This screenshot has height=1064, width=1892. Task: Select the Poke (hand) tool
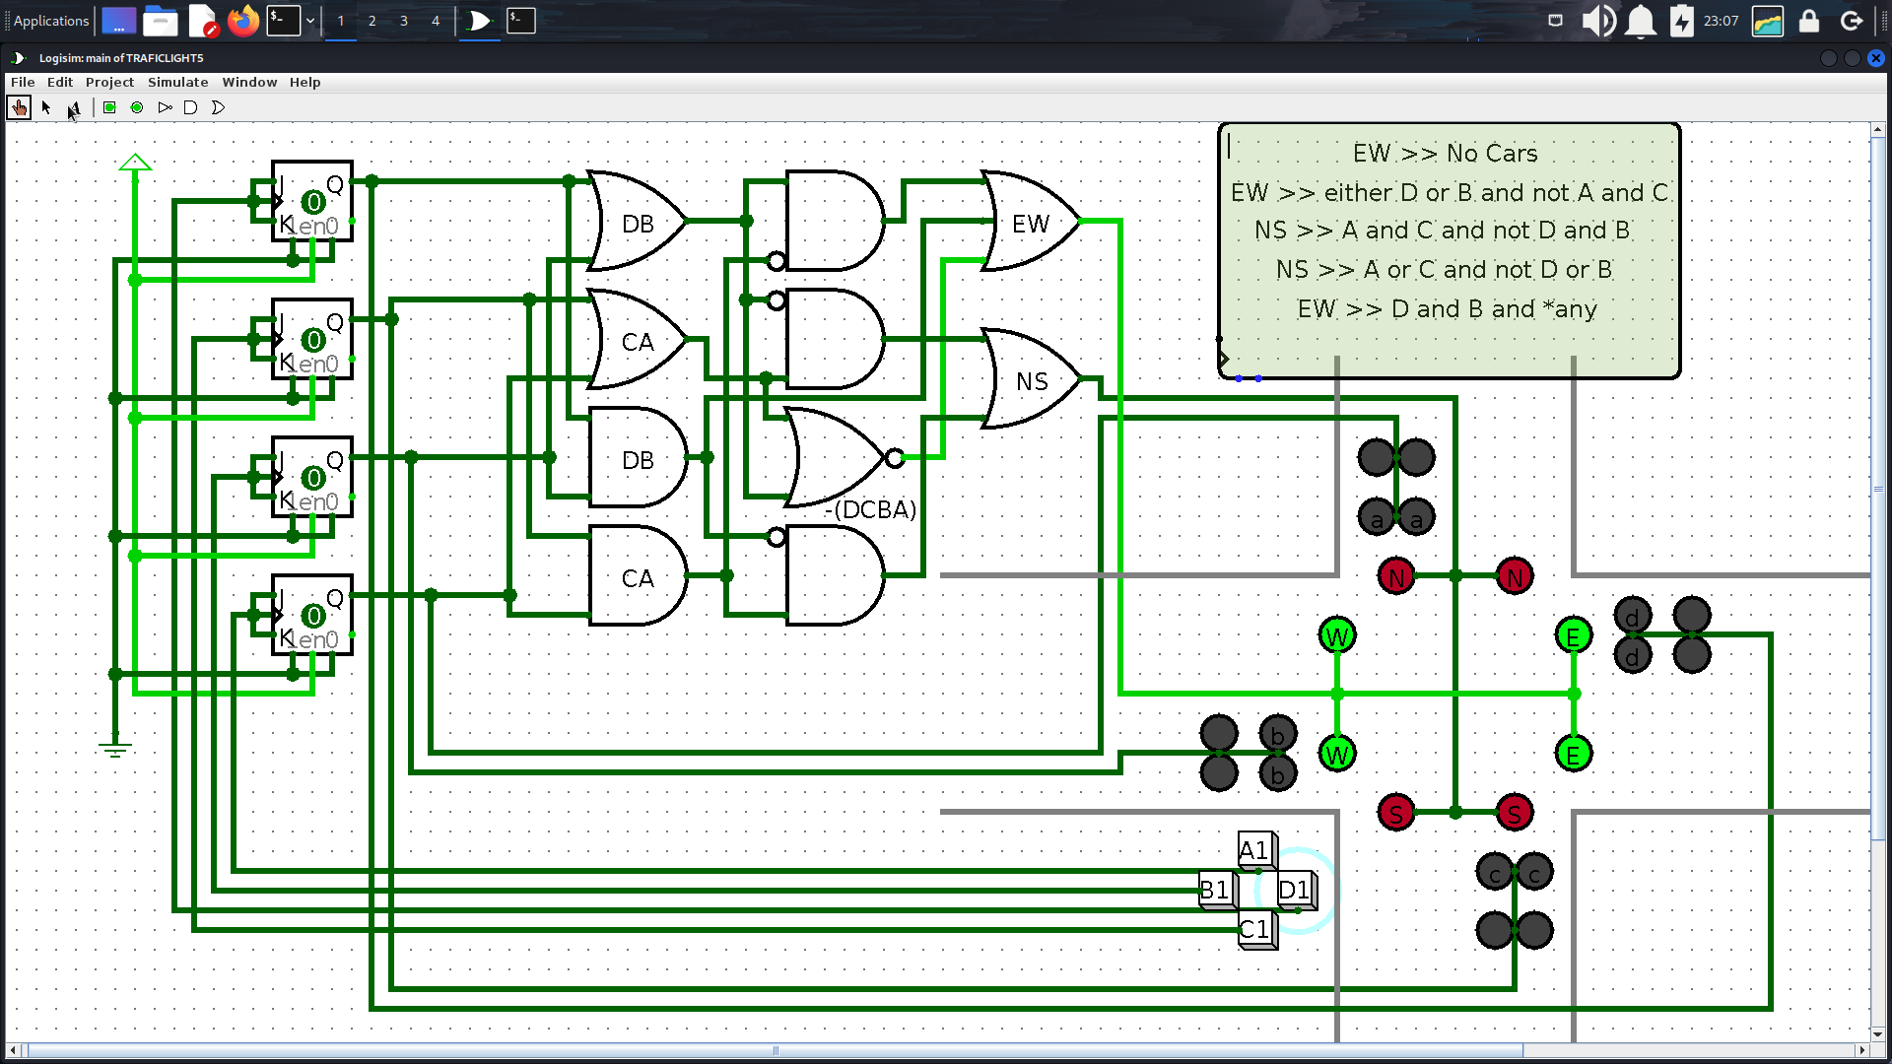tap(19, 107)
